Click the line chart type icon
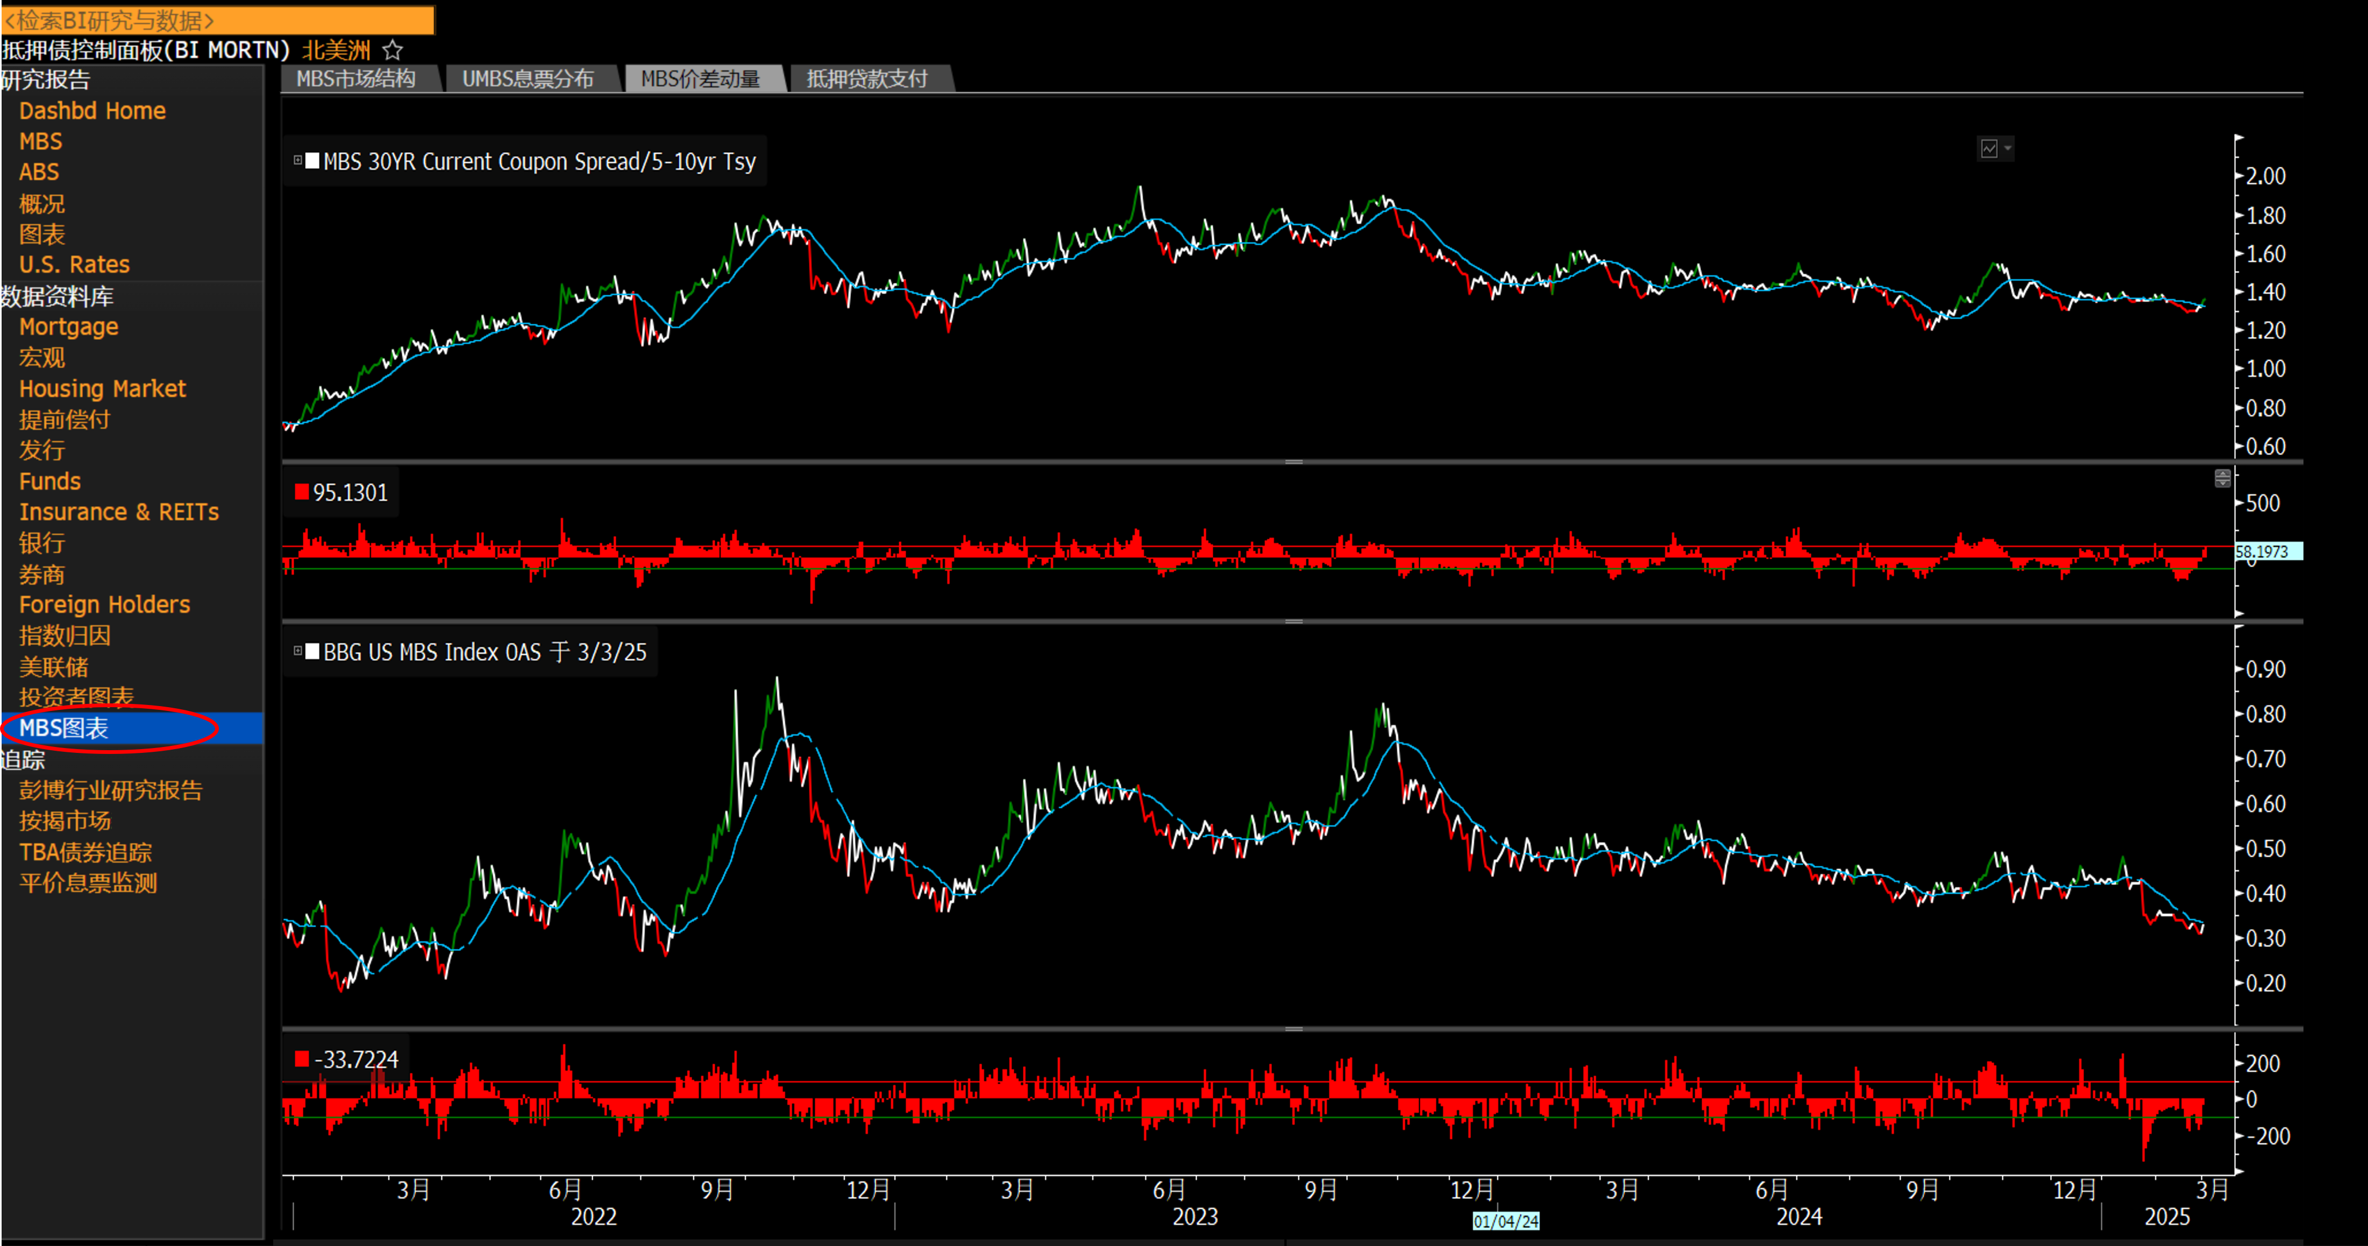2368x1246 pixels. click(1988, 149)
